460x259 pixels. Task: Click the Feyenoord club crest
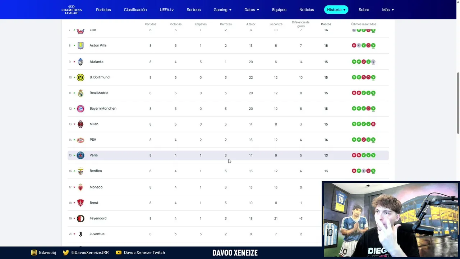[80, 218]
